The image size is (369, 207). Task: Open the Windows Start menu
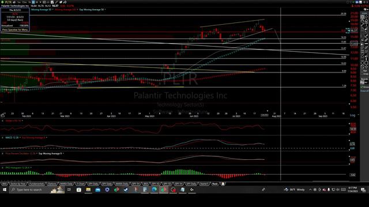pos(5,189)
